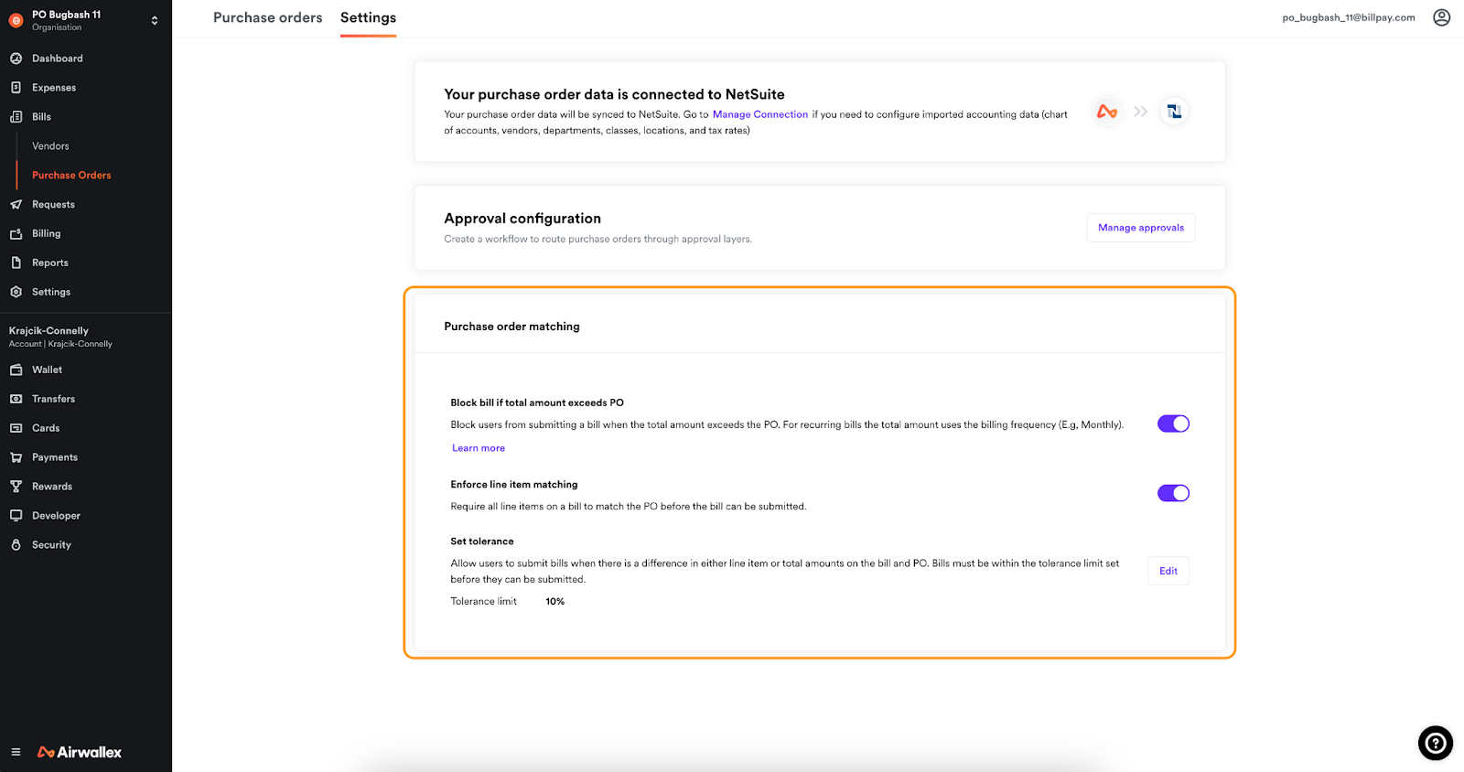This screenshot has width=1464, height=772.
Task: Click the Manage approvals button
Action: click(1141, 228)
